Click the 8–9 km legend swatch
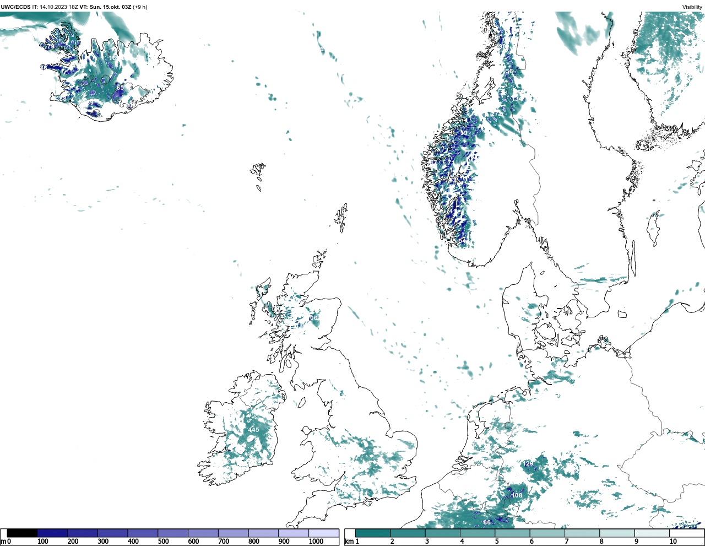Viewport: 705px width, 546px height. (617, 533)
